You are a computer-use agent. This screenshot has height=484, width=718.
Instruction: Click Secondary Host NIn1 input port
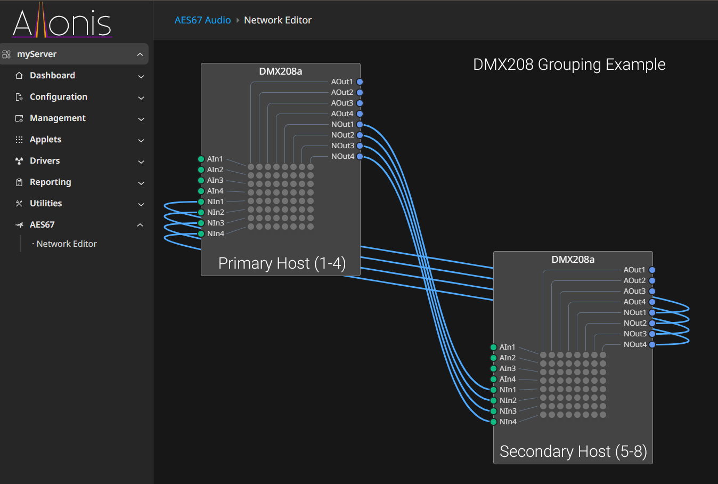tap(494, 390)
